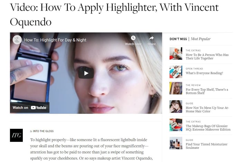The width and height of the screenshot is (242, 162).
Task: Open 'What's Everyone Reading?' article
Action: click(204, 73)
